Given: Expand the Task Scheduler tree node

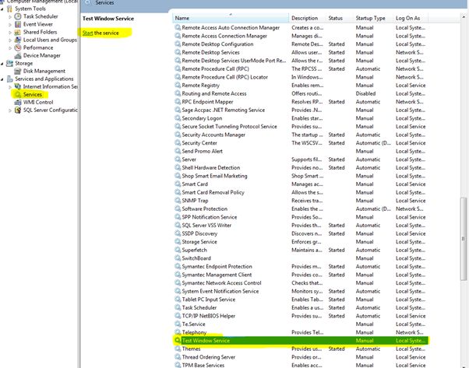Looking at the screenshot, I should (10, 17).
